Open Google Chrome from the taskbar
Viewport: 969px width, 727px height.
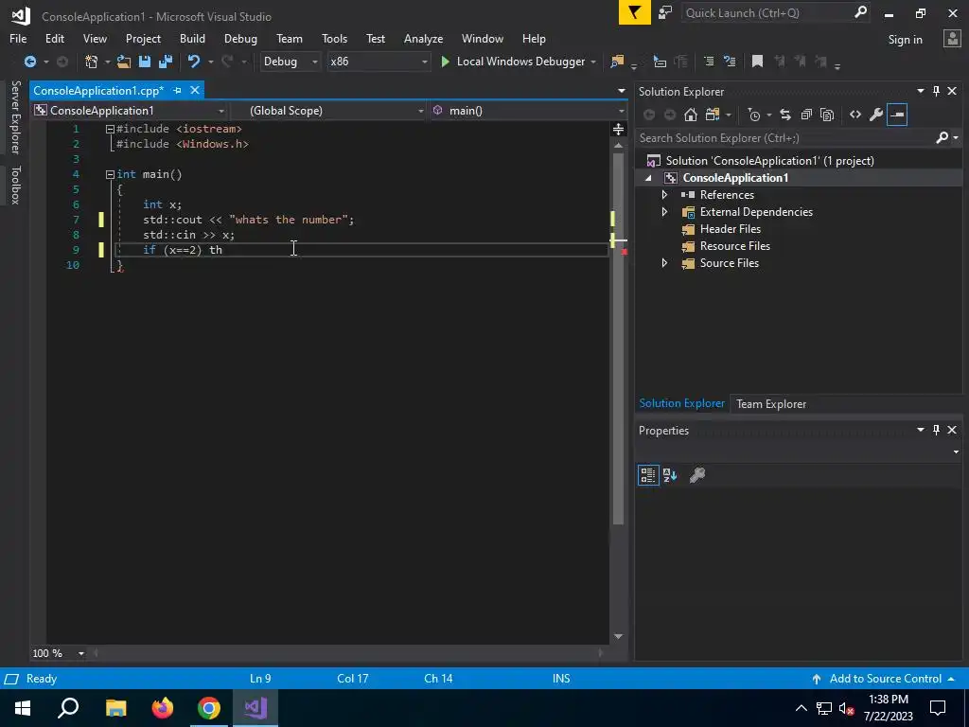pos(209,708)
